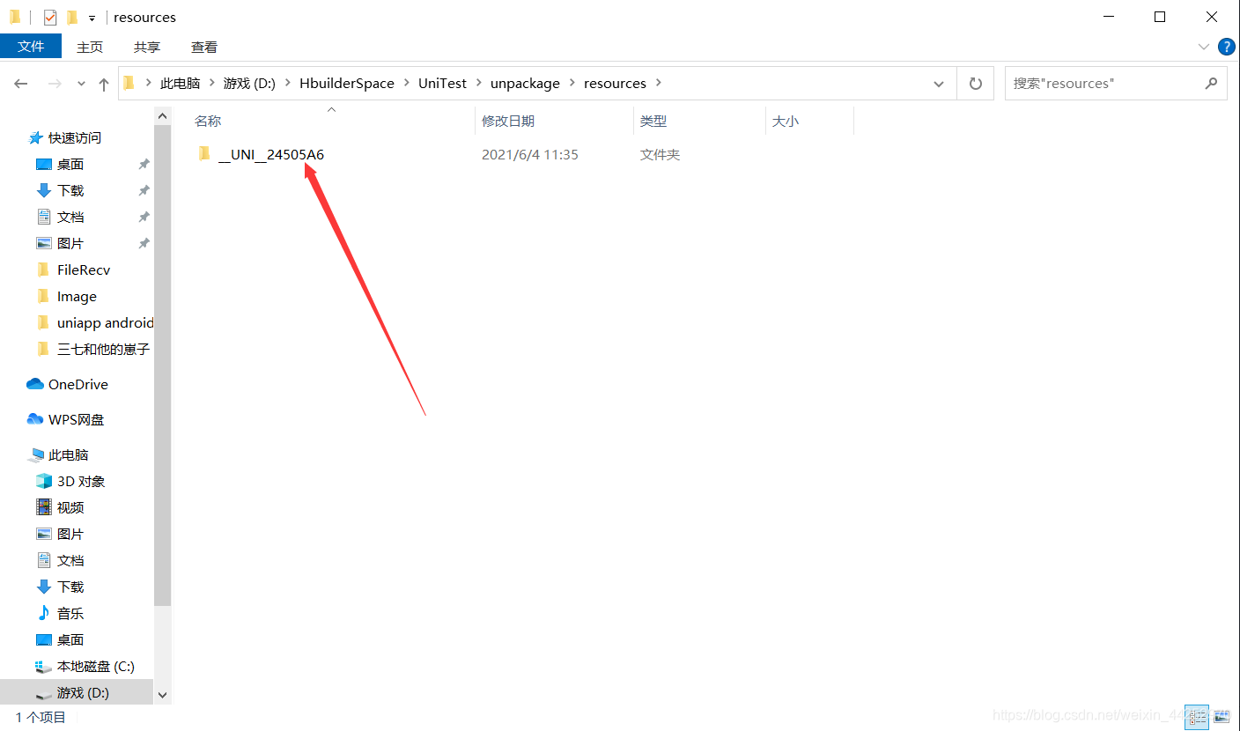The width and height of the screenshot is (1240, 731).
Task: Select the __UNI__24505A6 folder
Action: tap(271, 155)
